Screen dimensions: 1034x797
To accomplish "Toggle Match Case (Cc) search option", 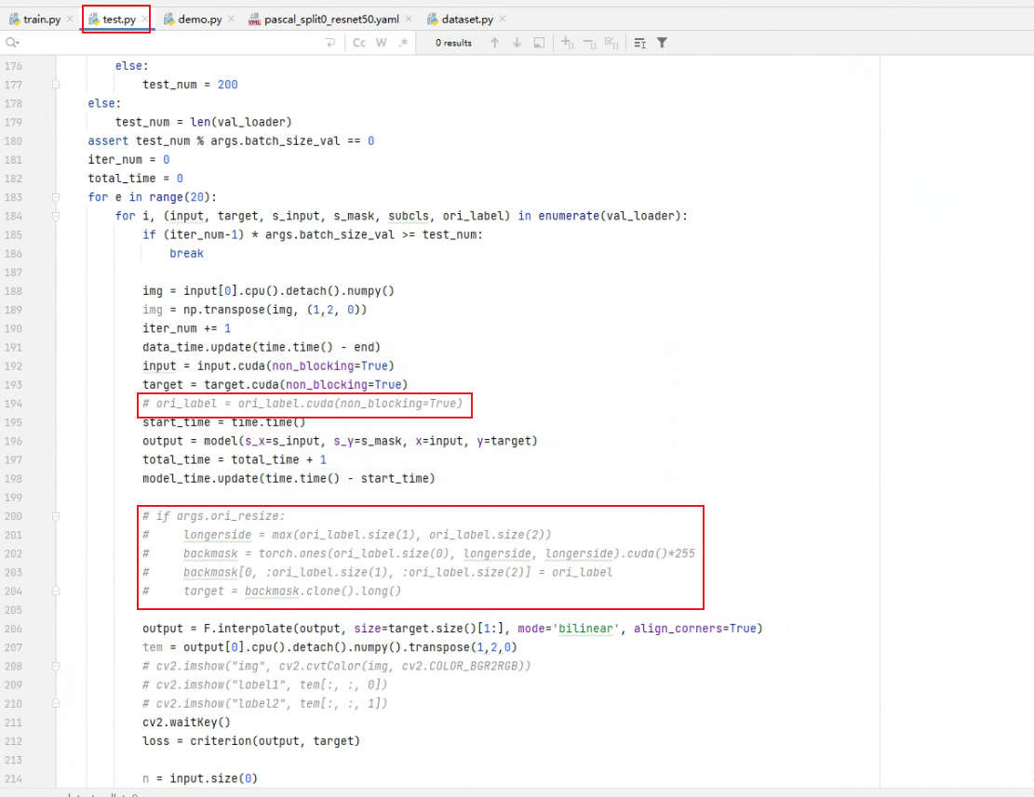I will point(359,43).
